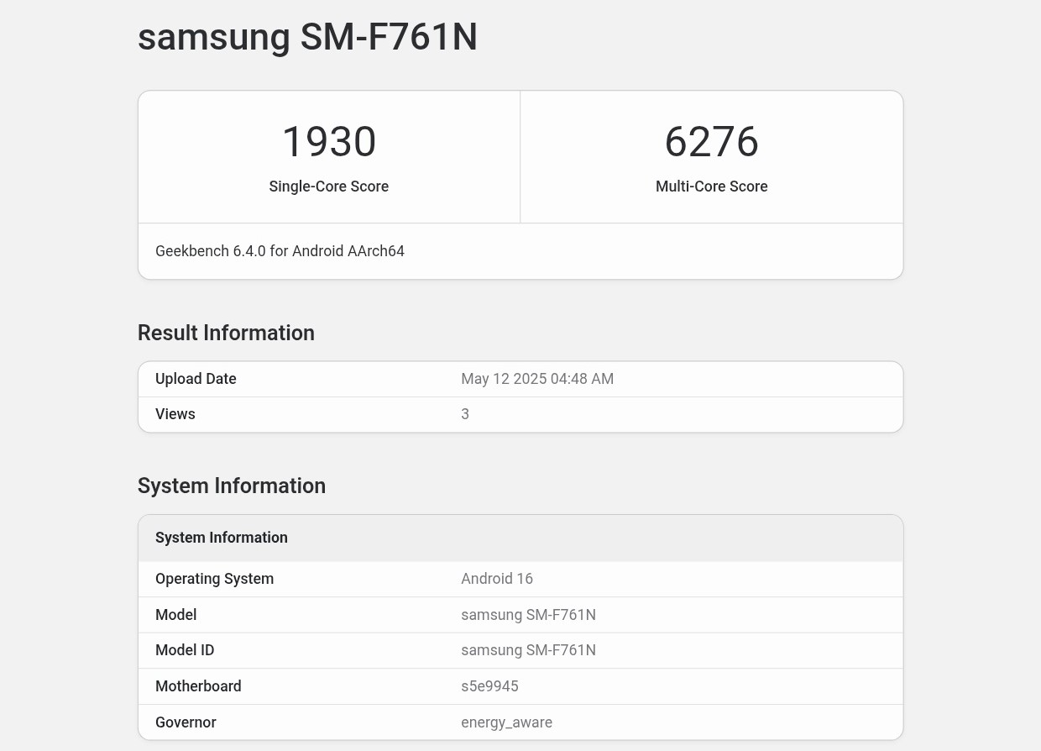Select the Operating System row label
The height and width of the screenshot is (751, 1041).
click(214, 579)
